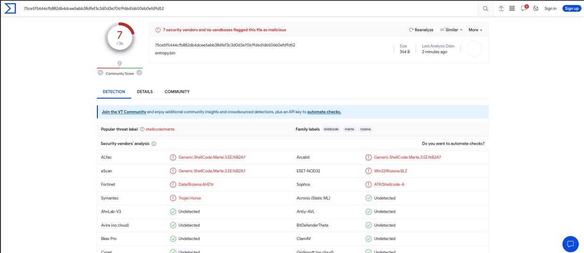Click the ATK/Shellcode-A detection text
Image resolution: width=584 pixels, height=253 pixels.
click(x=389, y=184)
